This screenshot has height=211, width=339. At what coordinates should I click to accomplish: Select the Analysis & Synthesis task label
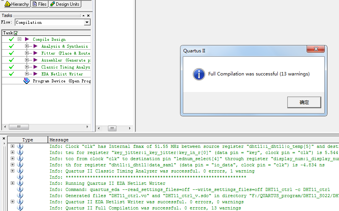[x=65, y=46]
